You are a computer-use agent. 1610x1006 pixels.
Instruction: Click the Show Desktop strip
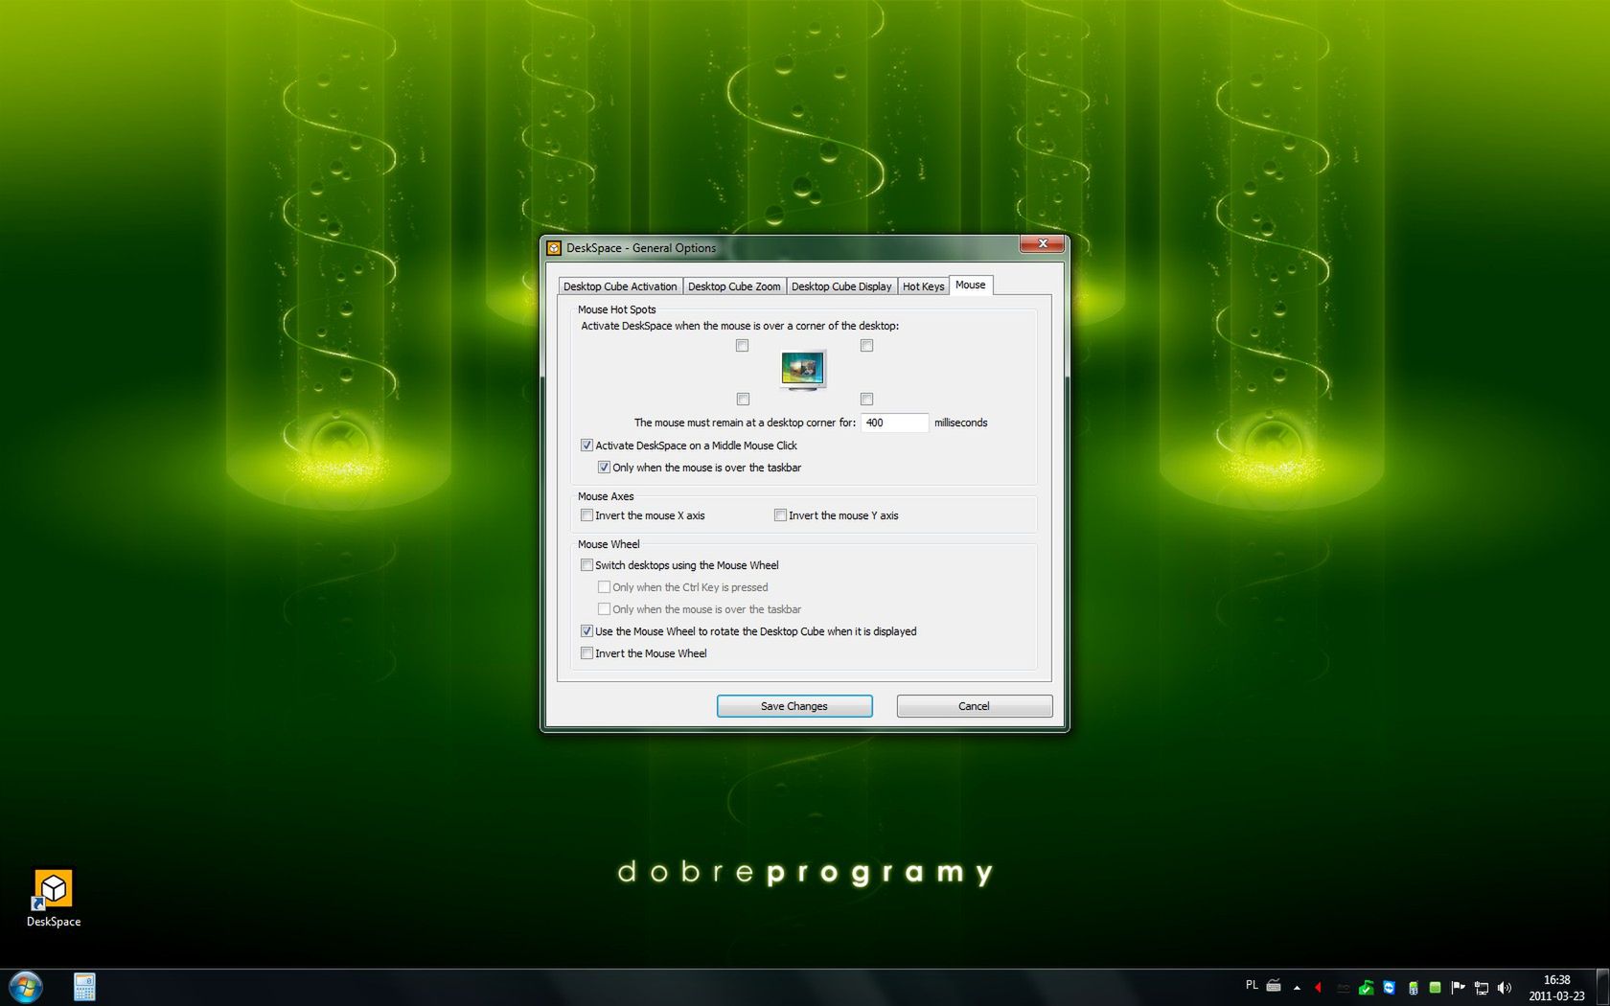(1602, 988)
